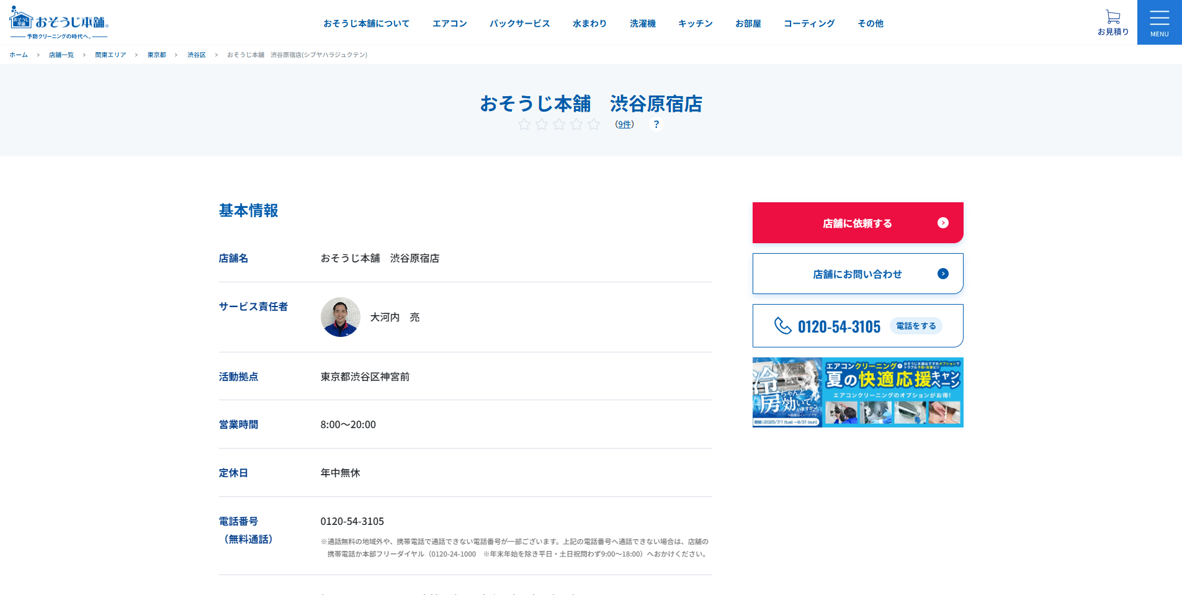Click the phone handset icon
This screenshot has height=595, width=1182.
(x=783, y=326)
